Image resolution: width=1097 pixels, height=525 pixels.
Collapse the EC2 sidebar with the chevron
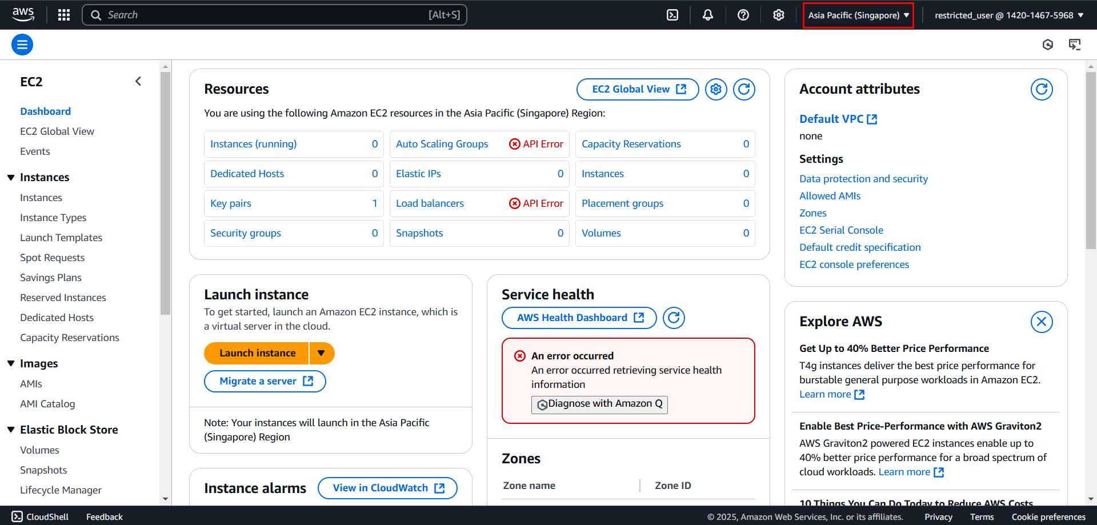(x=138, y=81)
